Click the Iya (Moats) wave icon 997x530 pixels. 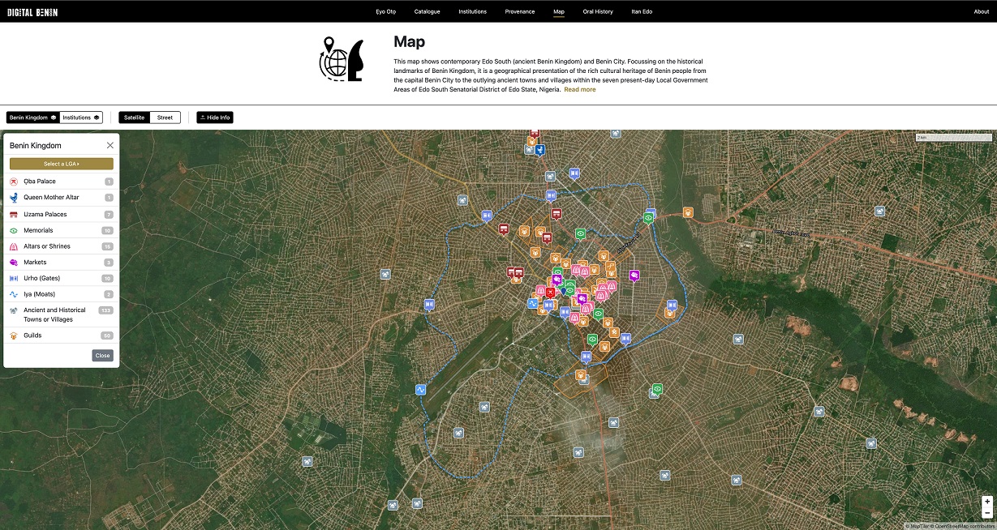click(x=14, y=294)
